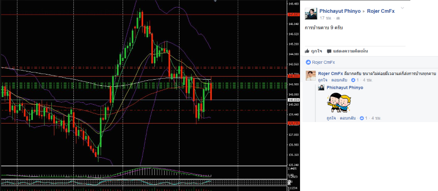Click the like count icon on the sticker reply
The height and width of the screenshot is (191, 438).
[x=362, y=118]
